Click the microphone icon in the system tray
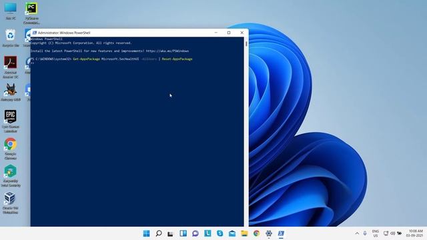The width and height of the screenshot is (427, 240). tap(365, 233)
